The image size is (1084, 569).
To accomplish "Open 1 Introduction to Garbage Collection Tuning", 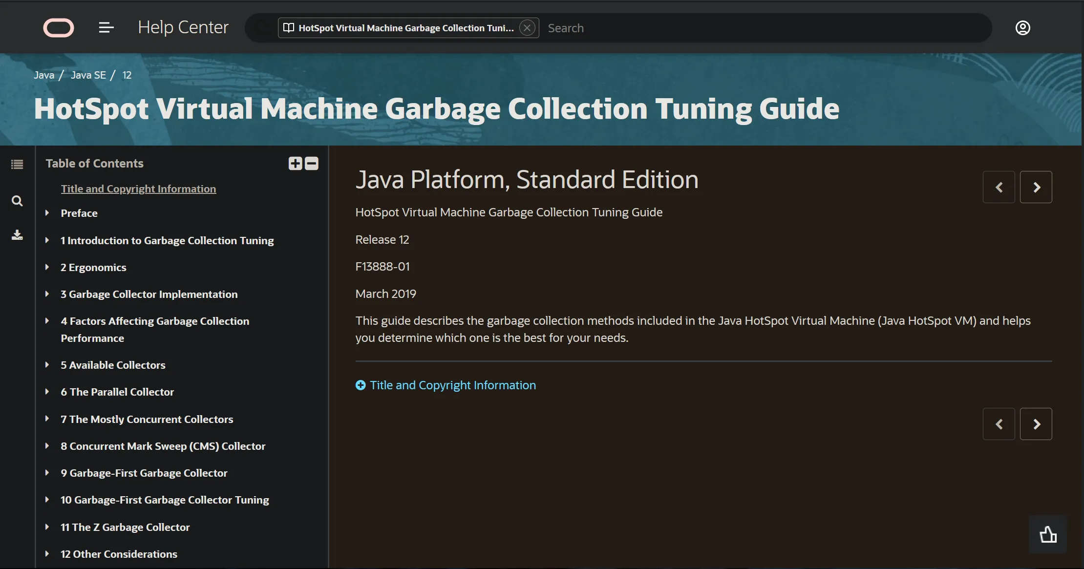I will tap(167, 241).
